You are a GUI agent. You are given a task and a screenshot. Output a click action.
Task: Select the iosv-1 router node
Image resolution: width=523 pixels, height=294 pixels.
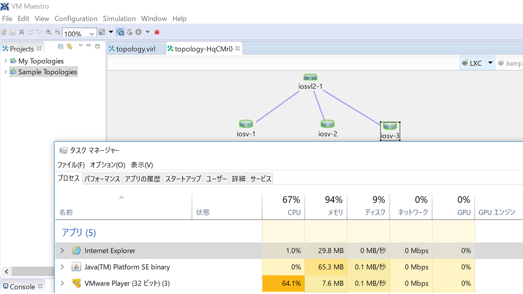pos(246,128)
